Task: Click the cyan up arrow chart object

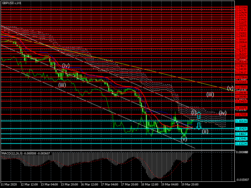Action: (x=199, y=115)
